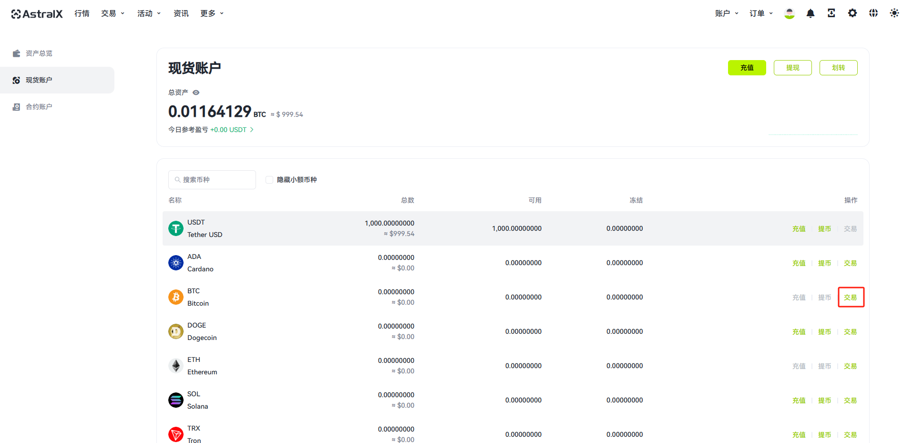Click the search magnifier icon
Image resolution: width=903 pixels, height=443 pixels.
coord(177,180)
